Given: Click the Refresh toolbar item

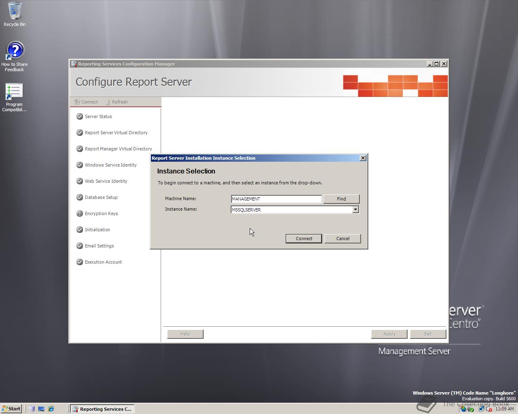Looking at the screenshot, I should point(116,102).
